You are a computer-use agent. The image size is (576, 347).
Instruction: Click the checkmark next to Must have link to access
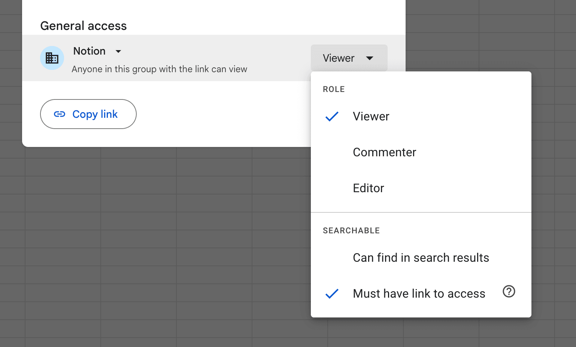click(333, 294)
